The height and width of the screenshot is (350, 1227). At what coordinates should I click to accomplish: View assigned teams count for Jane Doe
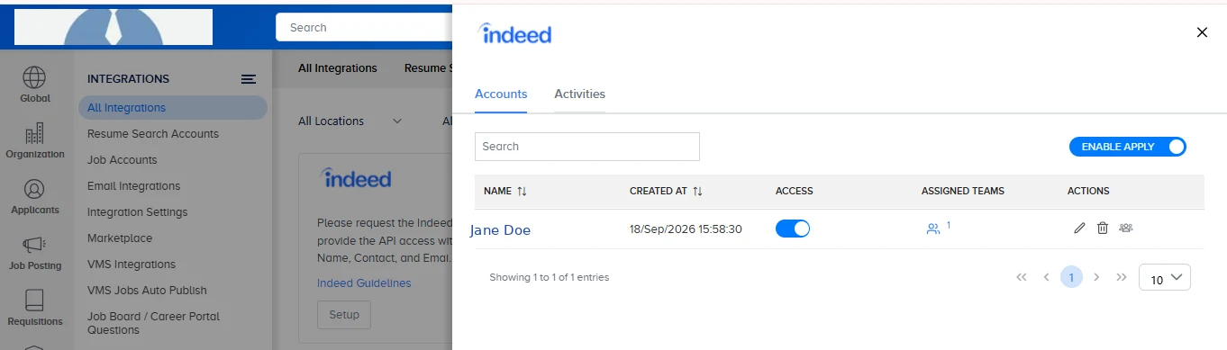(x=938, y=229)
